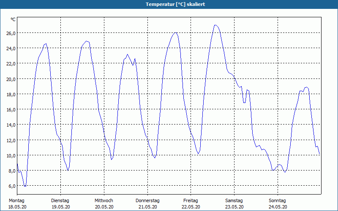The width and height of the screenshot is (338, 211).
Task: Click the Samstag day label
Action: (x=234, y=201)
